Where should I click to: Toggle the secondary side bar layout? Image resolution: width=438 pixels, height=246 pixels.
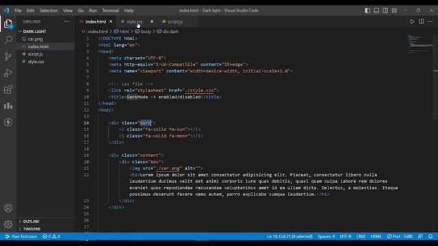(x=385, y=10)
